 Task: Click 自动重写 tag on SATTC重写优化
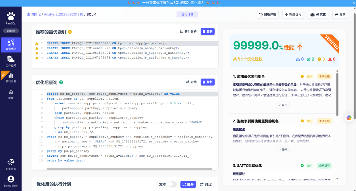coord(324,166)
